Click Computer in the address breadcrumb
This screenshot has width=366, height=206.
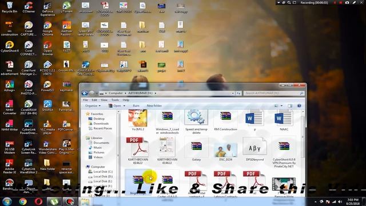pyautogui.click(x=116, y=93)
